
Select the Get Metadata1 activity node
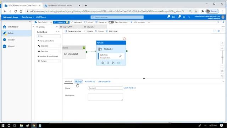tap(74, 52)
